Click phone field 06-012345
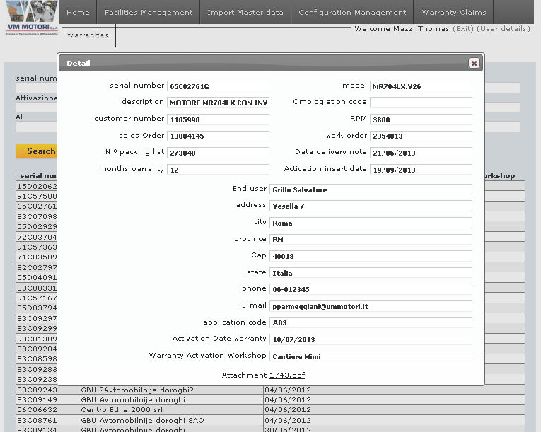Viewport: 541px width, 432px height. (371, 289)
